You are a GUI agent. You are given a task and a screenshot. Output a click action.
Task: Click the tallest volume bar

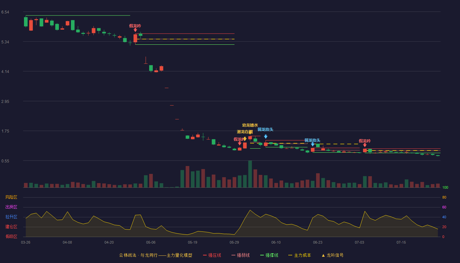coord(250,174)
